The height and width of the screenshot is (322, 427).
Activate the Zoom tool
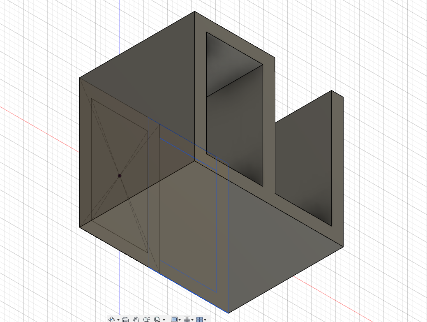146,319
